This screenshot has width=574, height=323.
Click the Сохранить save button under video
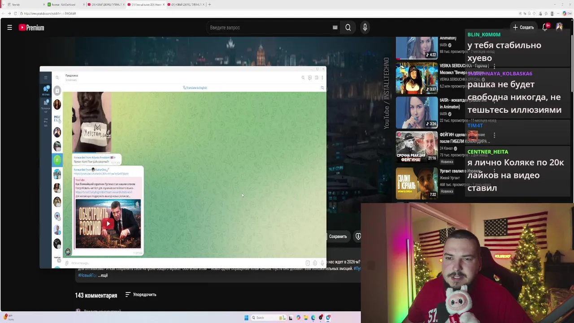[338, 236]
